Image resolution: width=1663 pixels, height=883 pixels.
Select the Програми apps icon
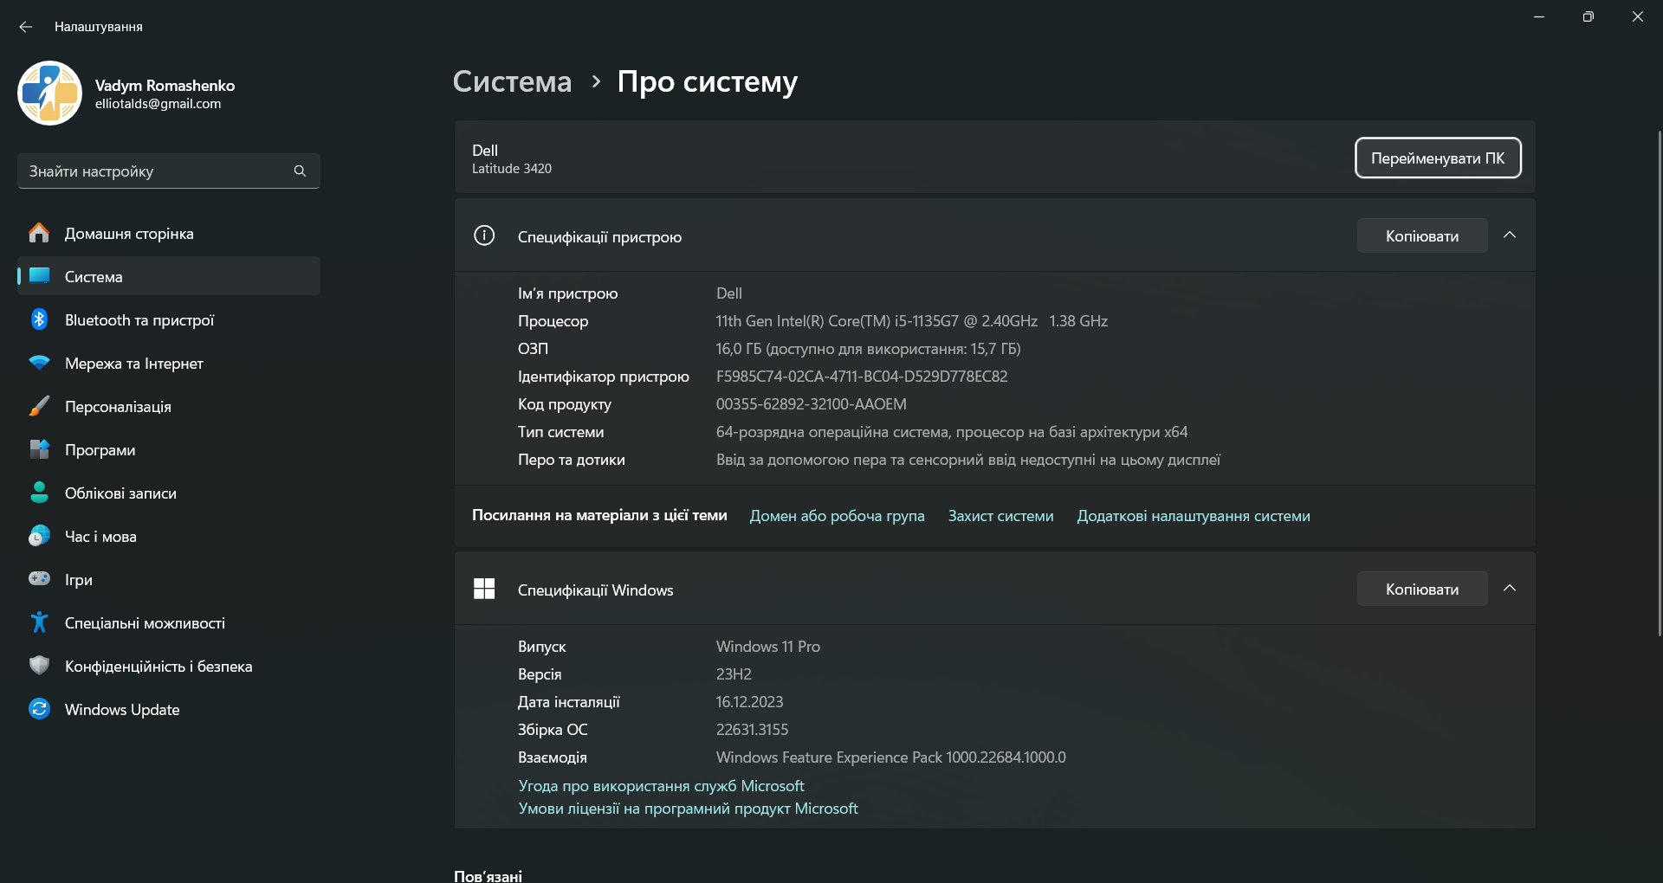pos(39,449)
